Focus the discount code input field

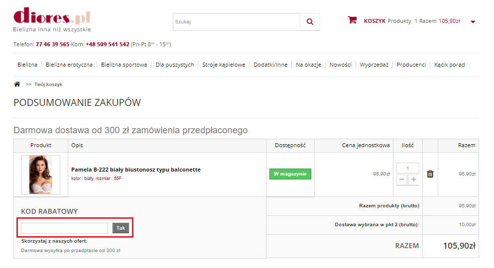pos(64,228)
